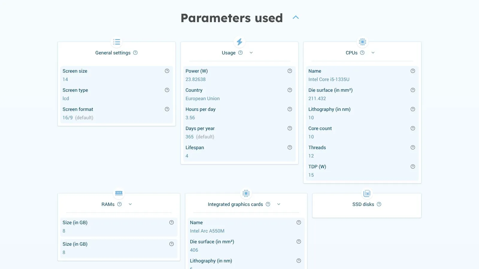Expand the Usage section chevron

click(x=251, y=53)
